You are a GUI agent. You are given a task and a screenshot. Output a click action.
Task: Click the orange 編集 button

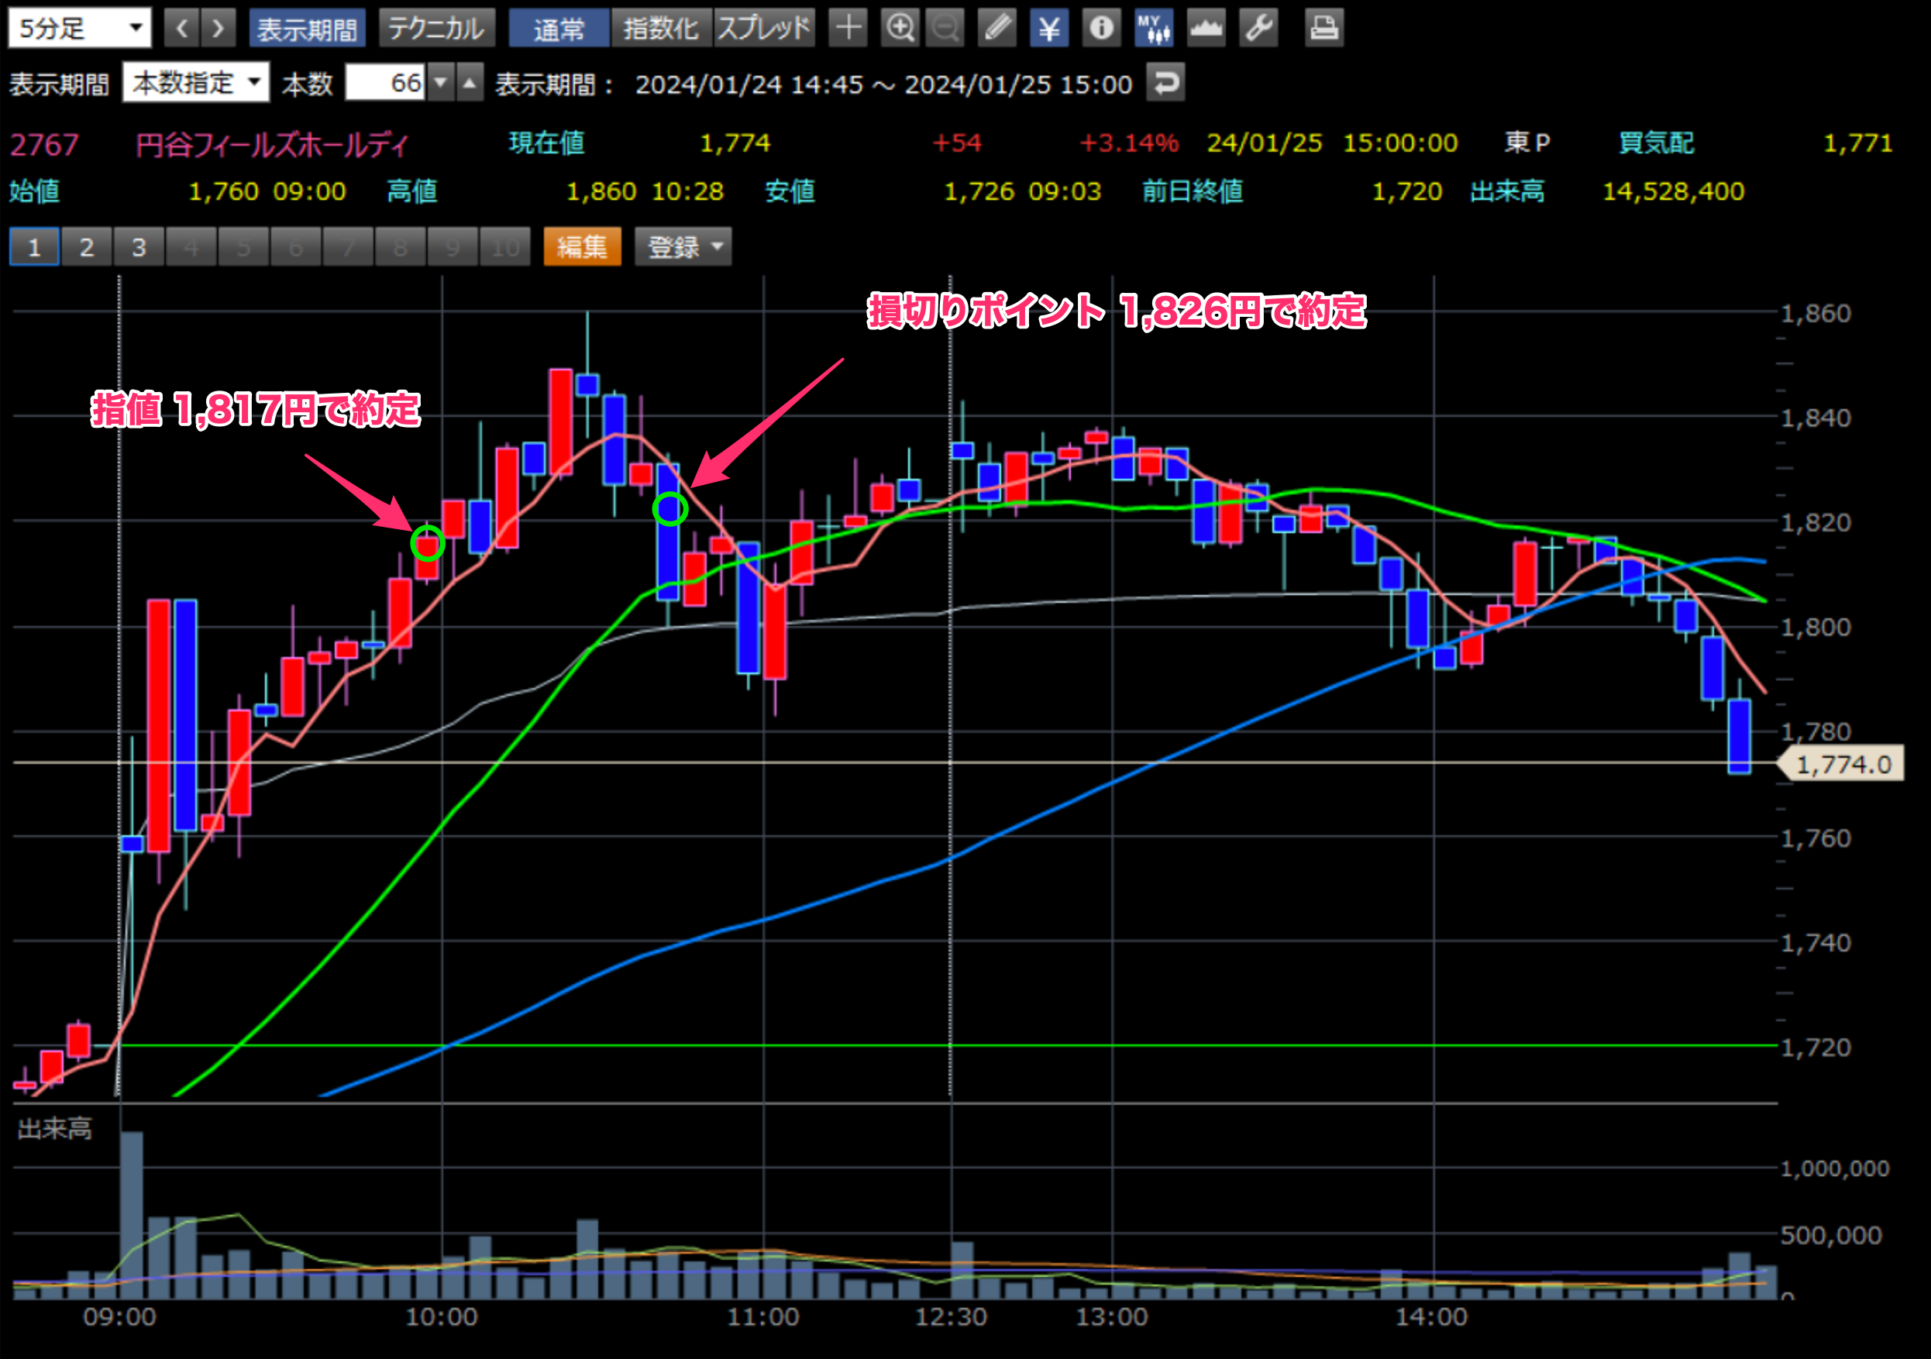(582, 247)
